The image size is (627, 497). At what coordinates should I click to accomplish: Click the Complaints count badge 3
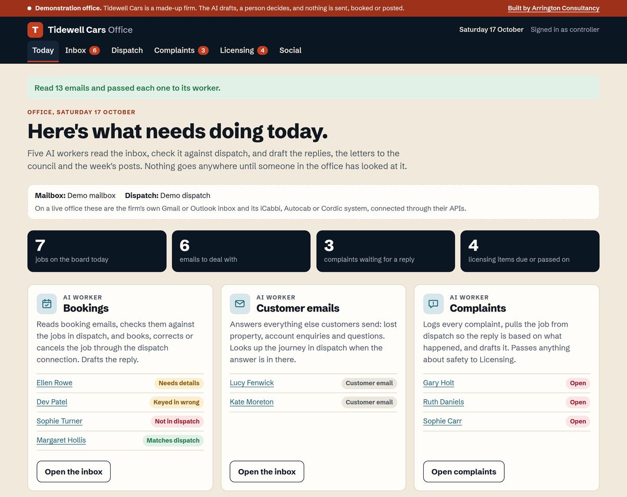(203, 51)
